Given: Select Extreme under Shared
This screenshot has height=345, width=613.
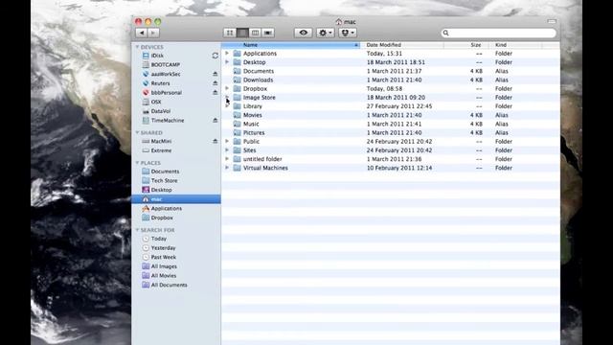Looking at the screenshot, I should pos(161,150).
